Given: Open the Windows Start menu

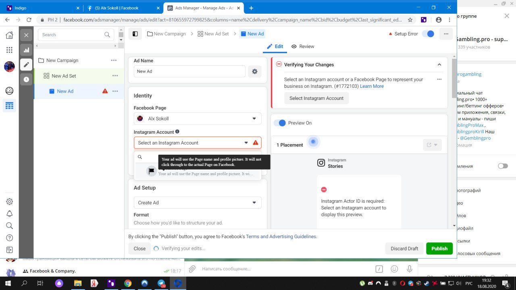Looking at the screenshot, I should pyautogui.click(x=8, y=283).
